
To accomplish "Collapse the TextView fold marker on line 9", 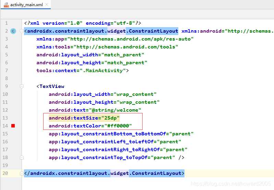I will click(22, 86).
